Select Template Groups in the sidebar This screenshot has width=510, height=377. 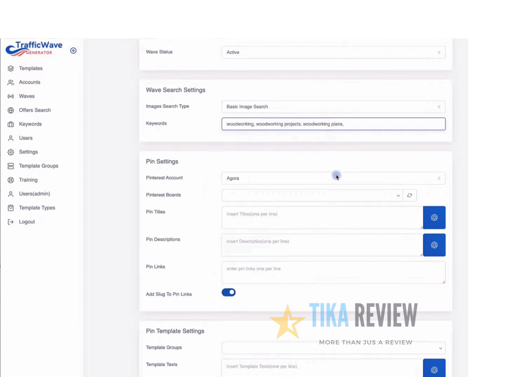[10, 166]
